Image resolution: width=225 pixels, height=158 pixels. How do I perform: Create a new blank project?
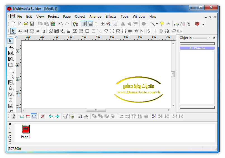(13, 24)
